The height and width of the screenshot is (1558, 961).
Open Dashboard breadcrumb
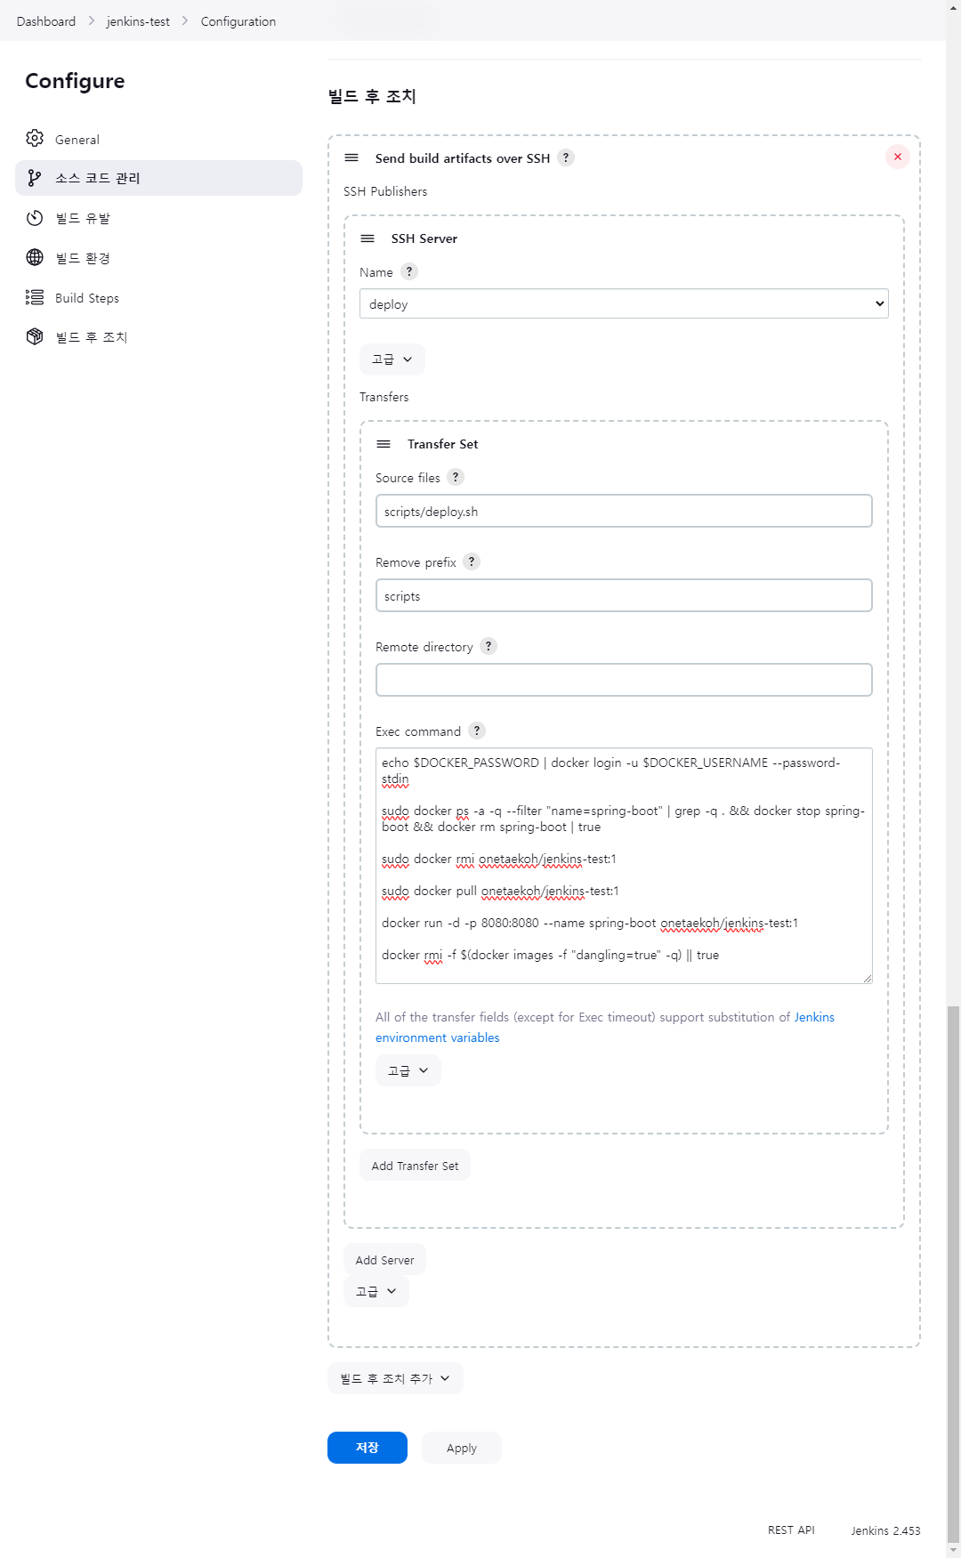[46, 21]
